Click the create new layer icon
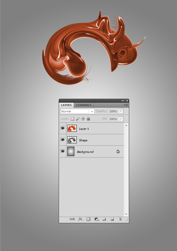Viewport: 177px width, 251px height. [112, 219]
